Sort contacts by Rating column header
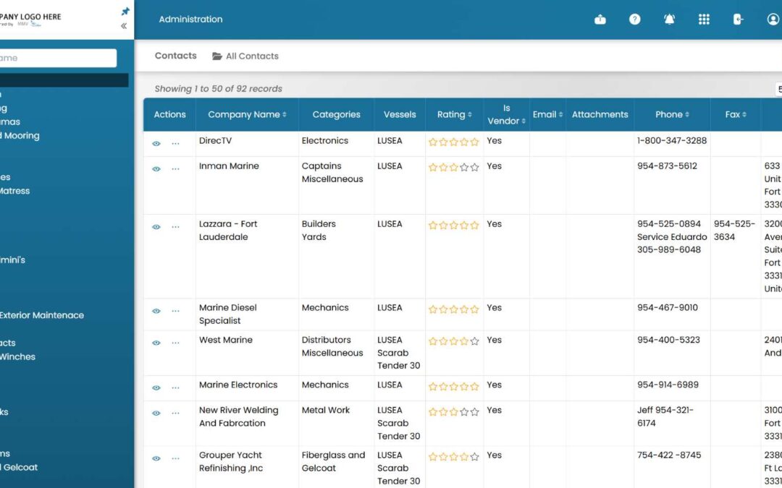 click(x=454, y=114)
